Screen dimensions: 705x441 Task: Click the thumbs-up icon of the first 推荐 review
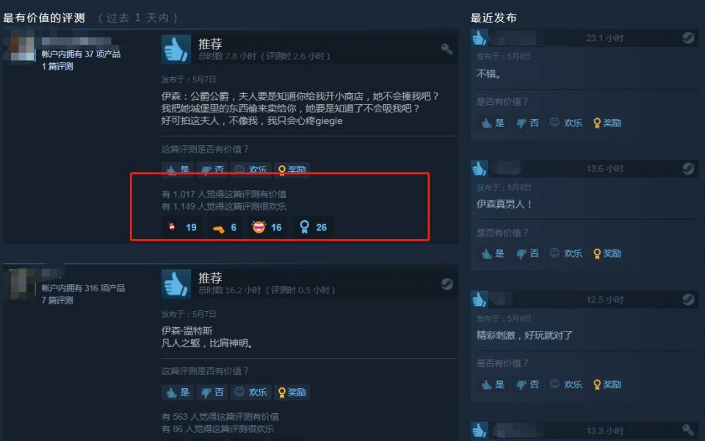176,49
